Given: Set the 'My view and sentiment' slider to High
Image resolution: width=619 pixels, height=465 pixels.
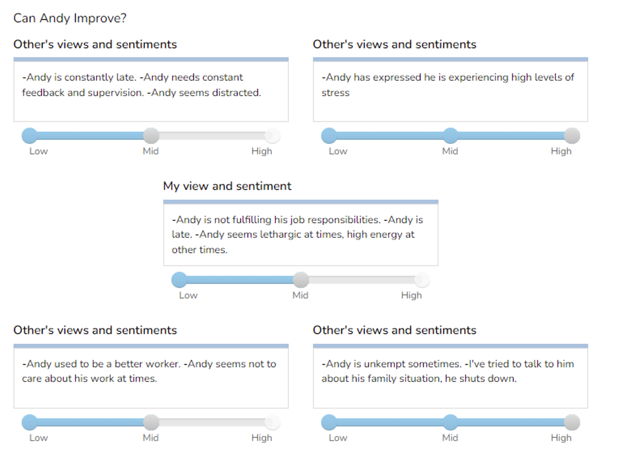Looking at the screenshot, I should [x=422, y=280].
